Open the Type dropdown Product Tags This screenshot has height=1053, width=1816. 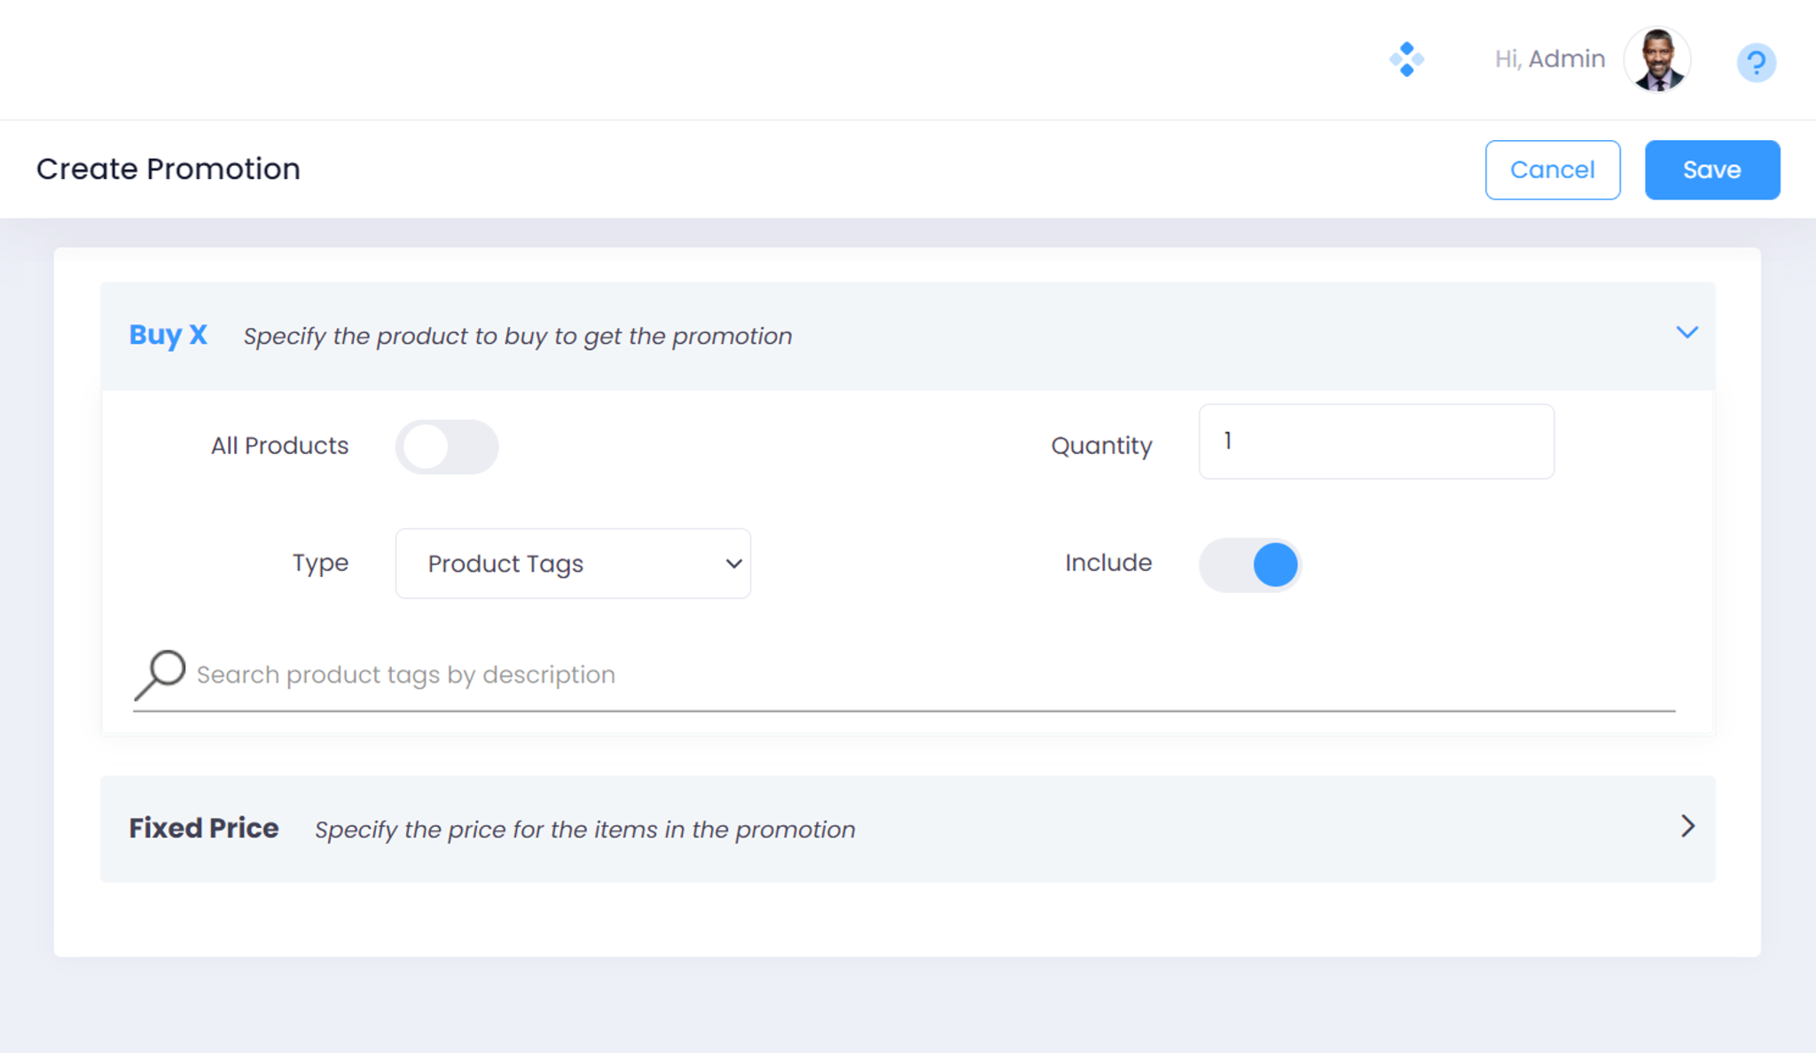point(573,564)
